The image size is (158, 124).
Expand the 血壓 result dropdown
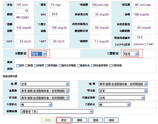pyautogui.click(x=45, y=84)
